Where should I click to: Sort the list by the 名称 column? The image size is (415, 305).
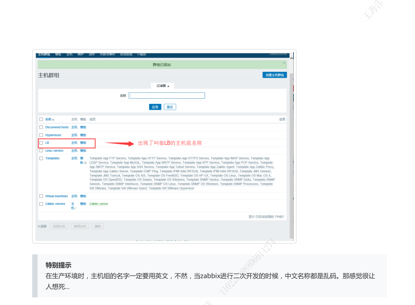click(49, 119)
